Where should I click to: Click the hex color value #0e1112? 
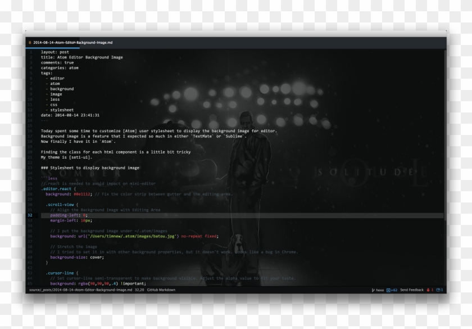[82, 193]
